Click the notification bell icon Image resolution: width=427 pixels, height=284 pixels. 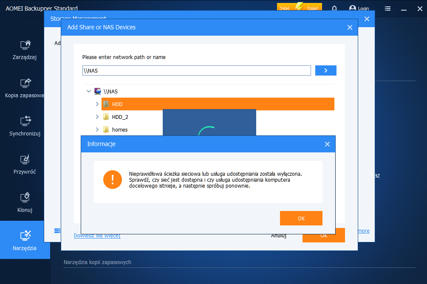334,8
